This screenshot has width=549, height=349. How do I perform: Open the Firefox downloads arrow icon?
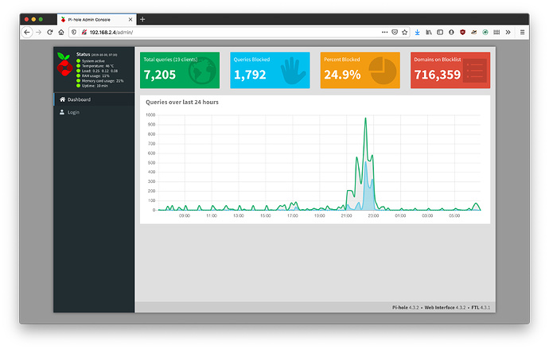pyautogui.click(x=419, y=32)
